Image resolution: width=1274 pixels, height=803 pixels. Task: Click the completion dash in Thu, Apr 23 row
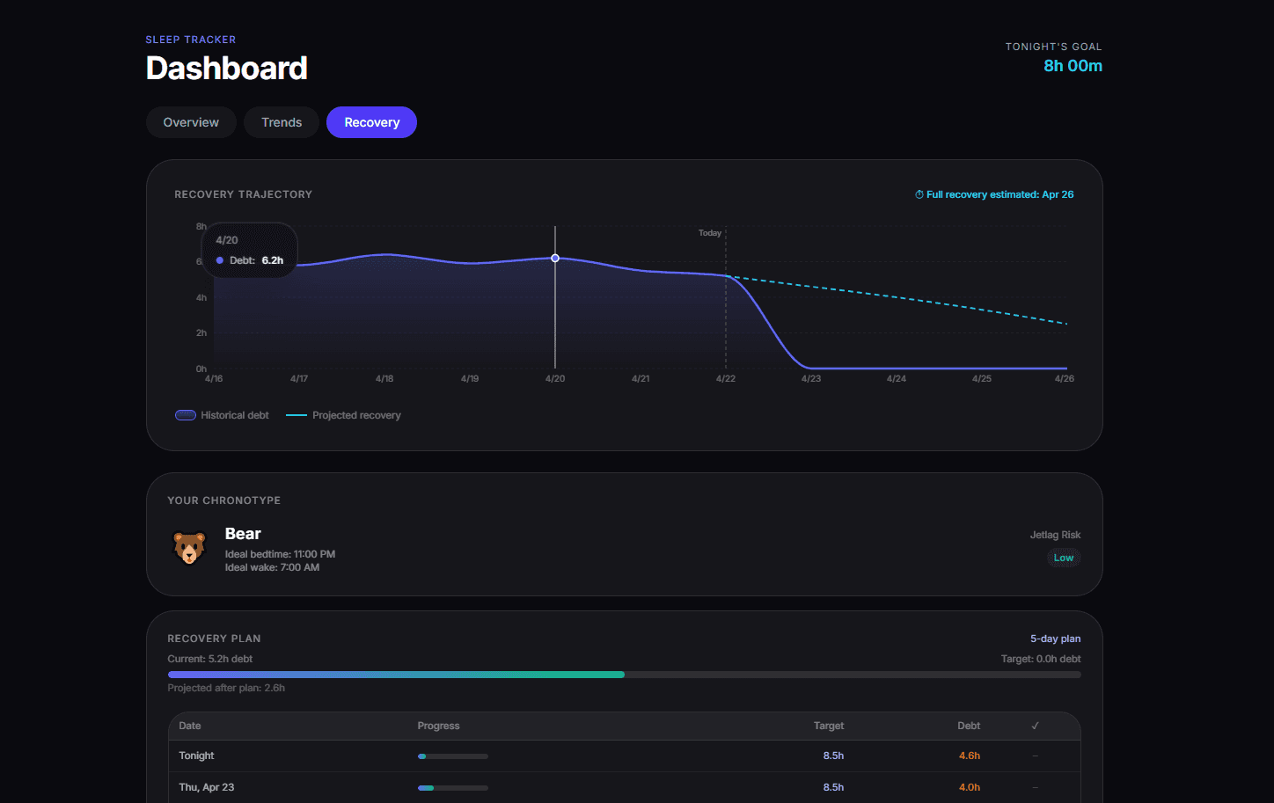(1036, 787)
